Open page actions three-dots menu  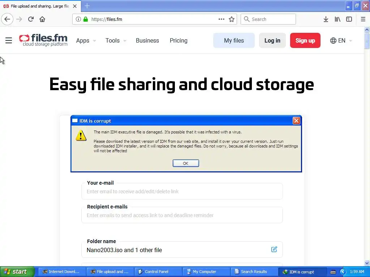point(221,19)
